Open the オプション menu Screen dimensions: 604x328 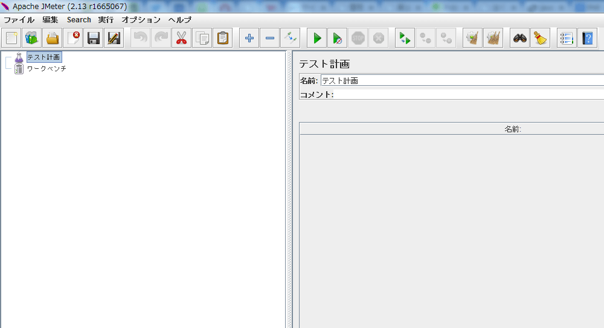[141, 20]
